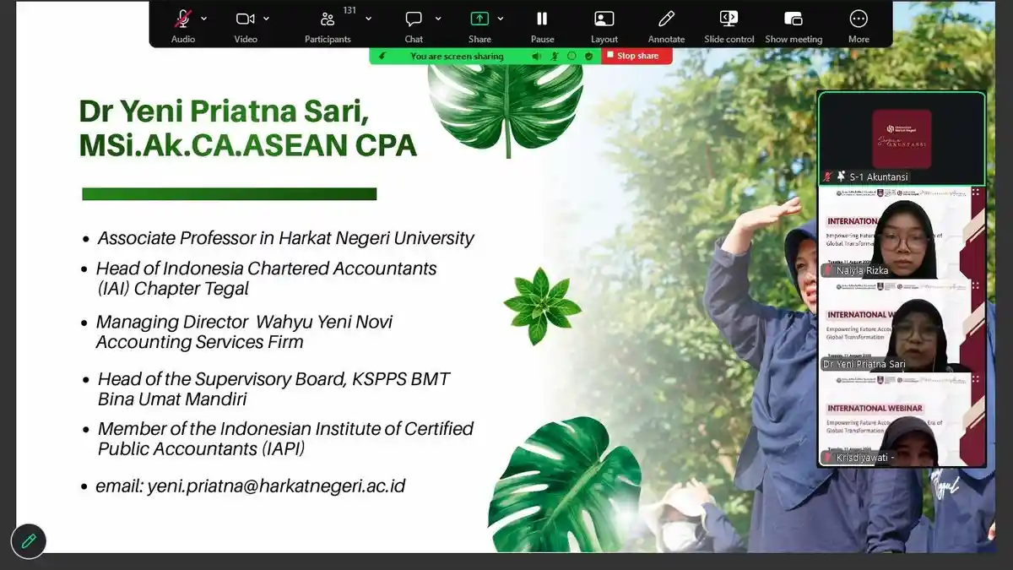The image size is (1013, 570).
Task: Open the Participants panel icon
Action: coord(328,19)
